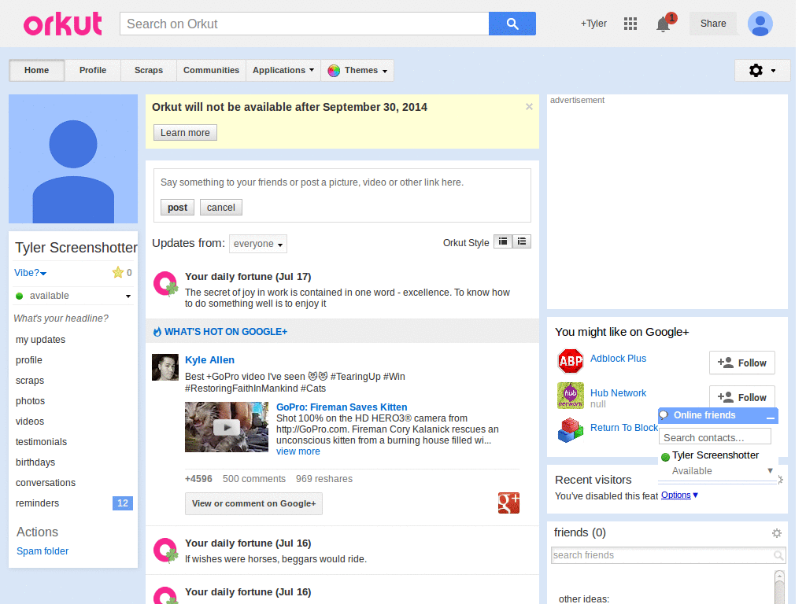Screen dimensions: 806x604
Task: Click the What's Hot flame icon
Action: coord(157,332)
